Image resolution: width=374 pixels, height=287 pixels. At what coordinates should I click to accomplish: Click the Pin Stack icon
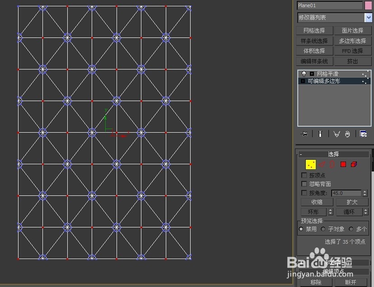[x=304, y=134]
